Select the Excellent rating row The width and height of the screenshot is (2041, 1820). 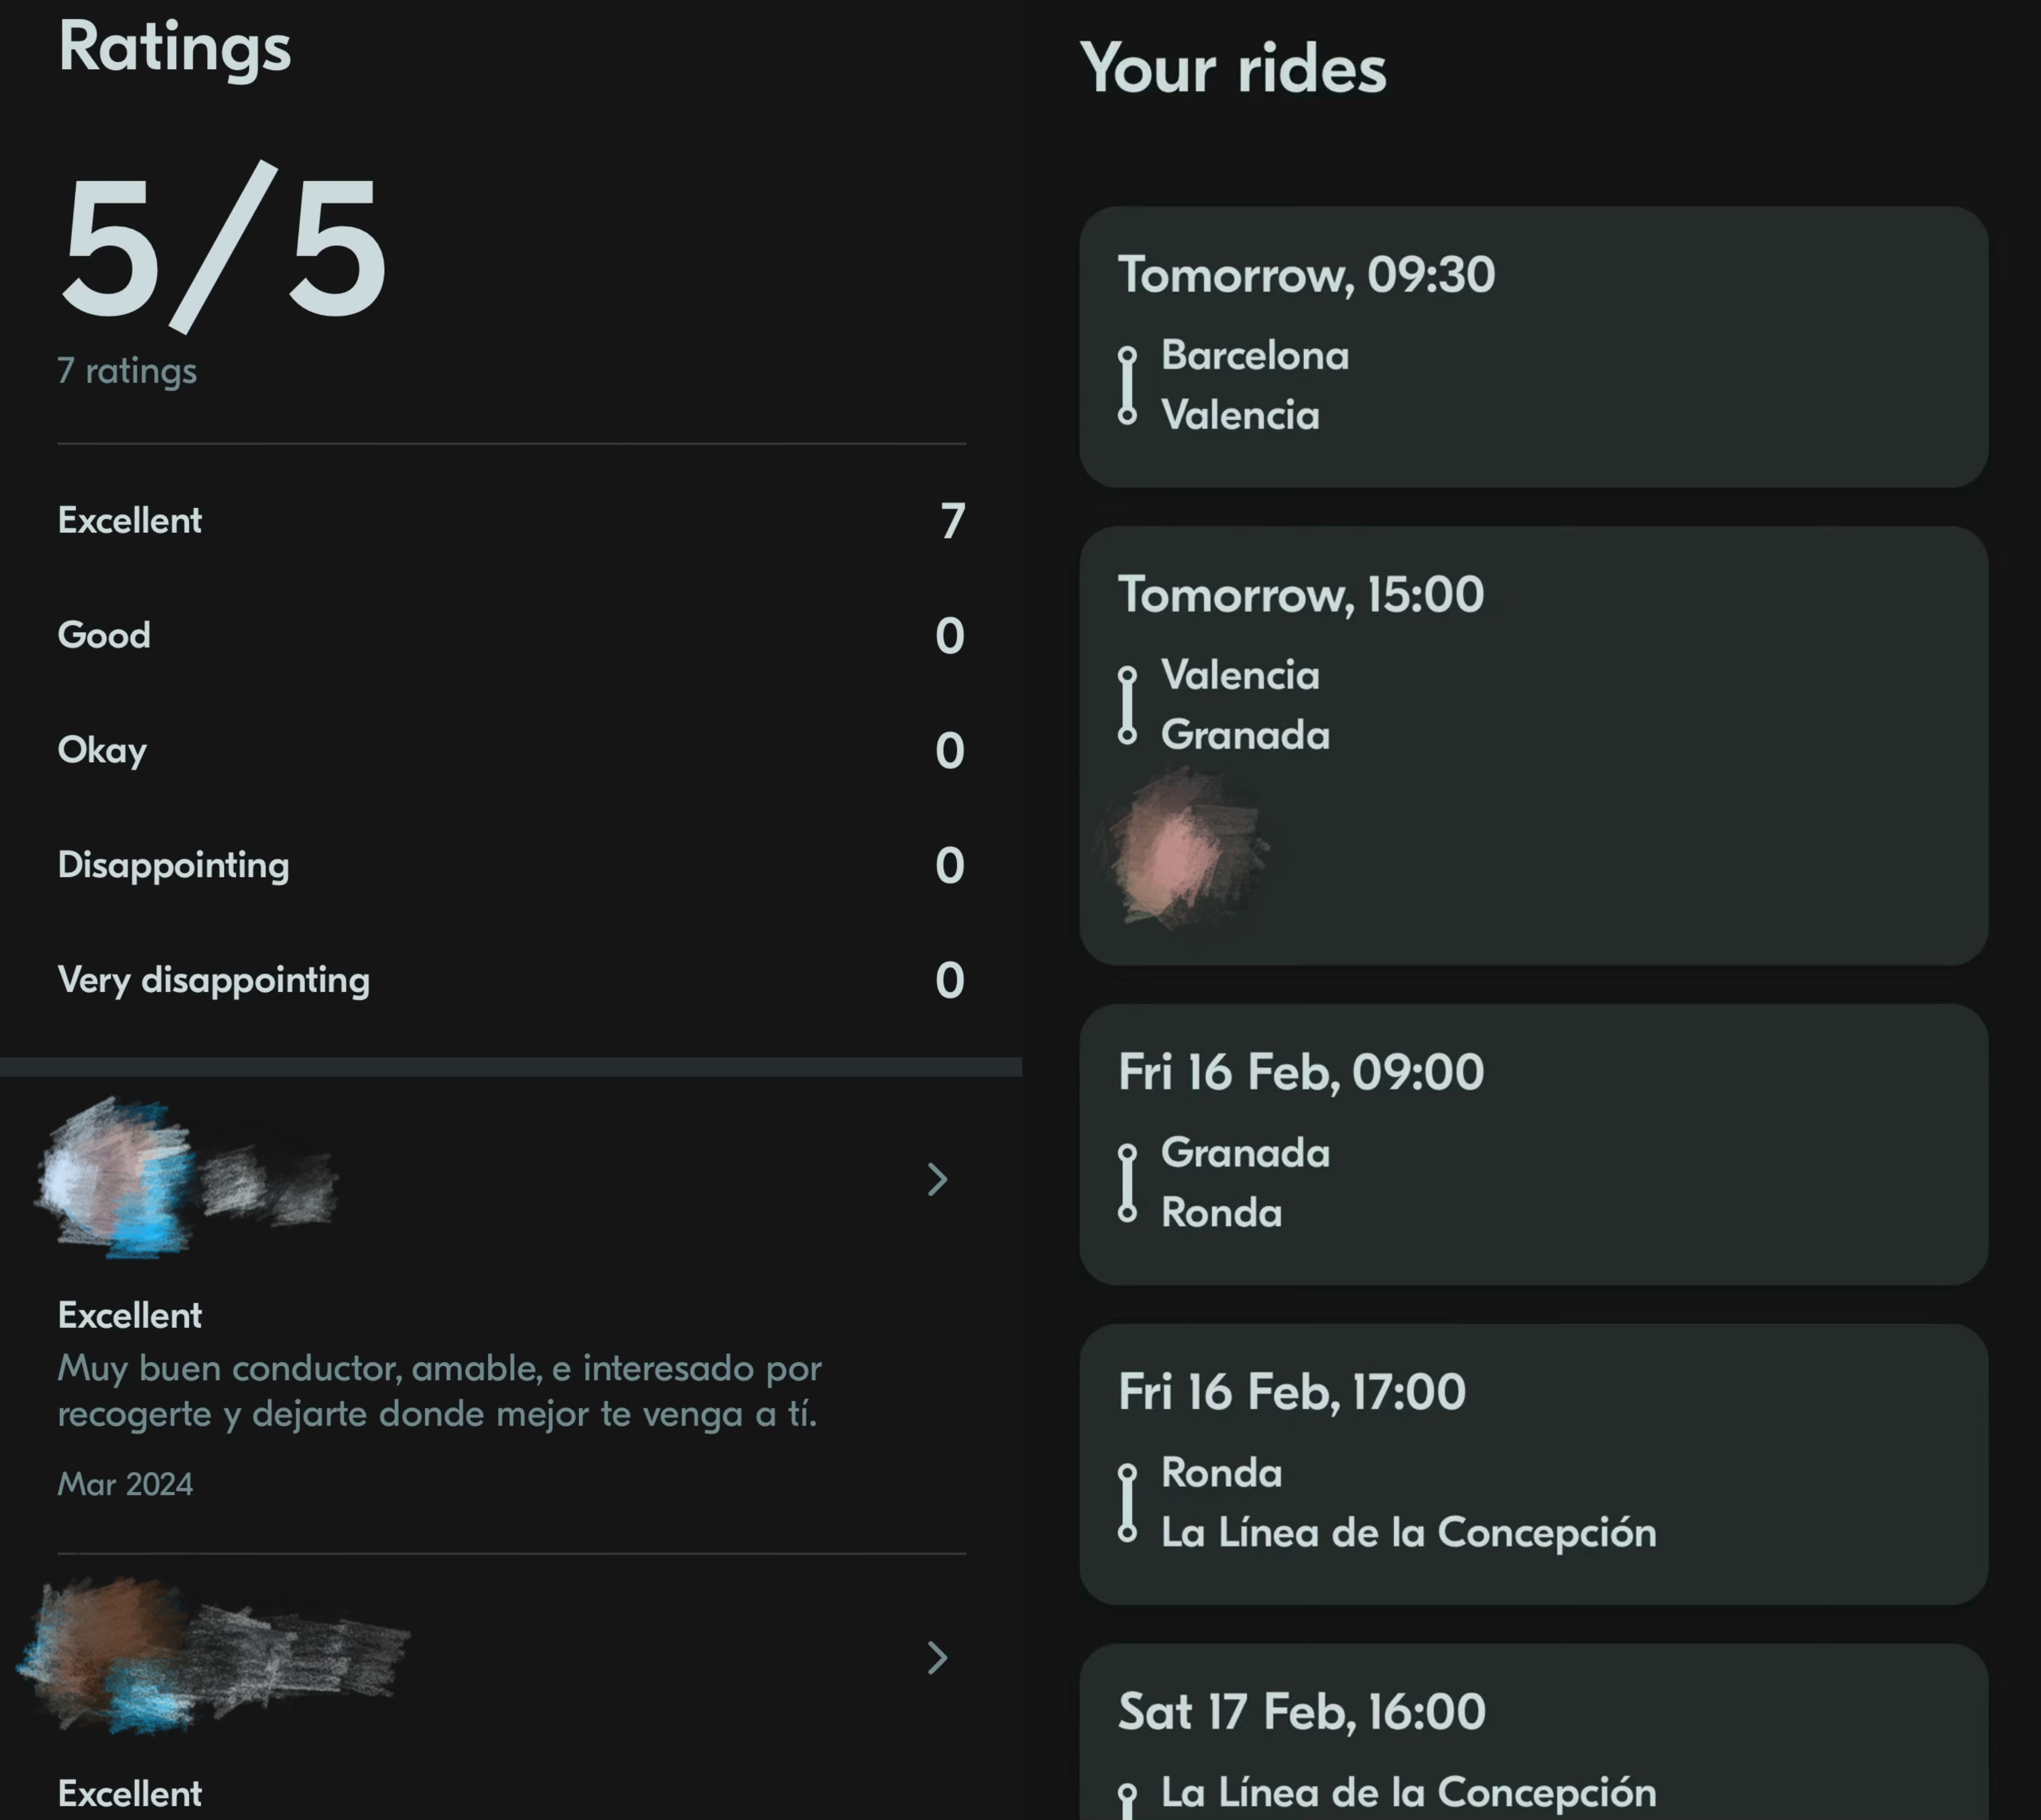click(x=510, y=521)
